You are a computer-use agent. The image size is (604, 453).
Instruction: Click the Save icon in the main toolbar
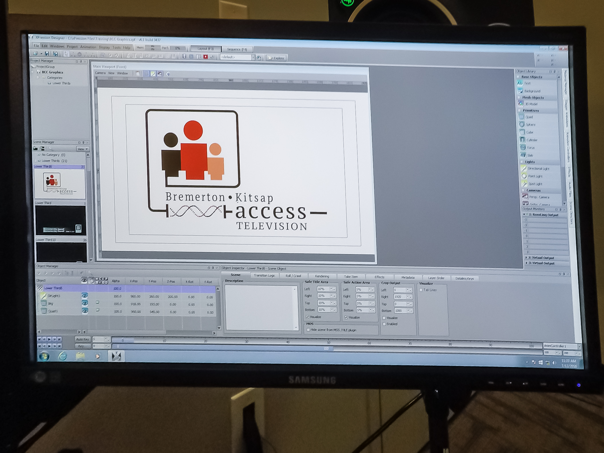pyautogui.click(x=47, y=54)
